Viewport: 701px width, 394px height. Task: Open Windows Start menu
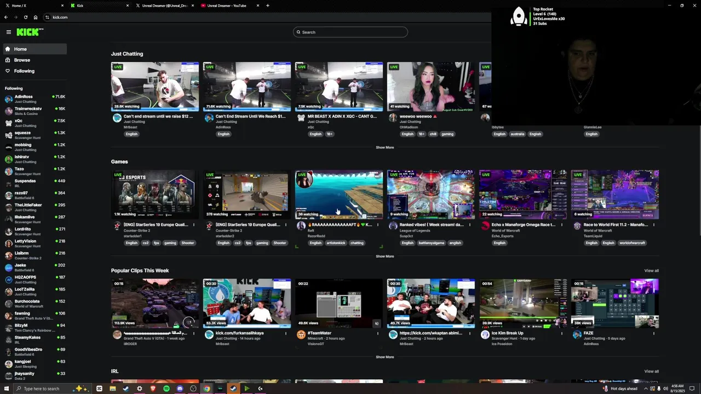pos(7,389)
